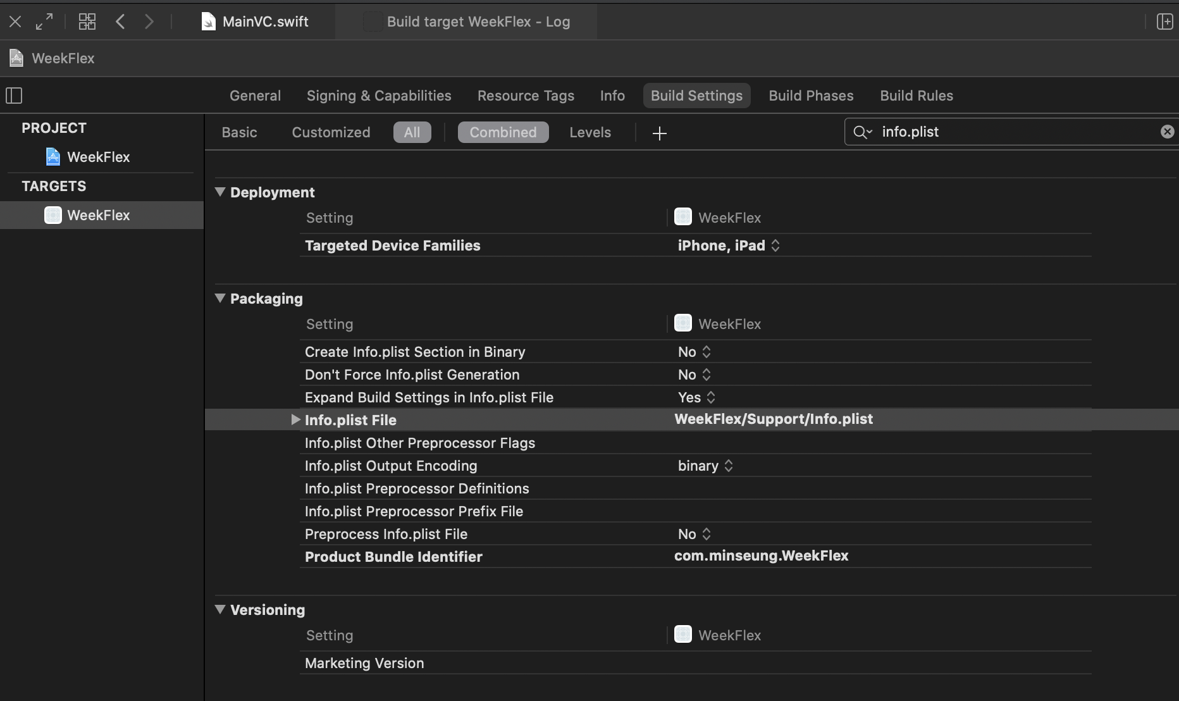Expand editor to full screen
This screenshot has width=1179, height=701.
[44, 22]
